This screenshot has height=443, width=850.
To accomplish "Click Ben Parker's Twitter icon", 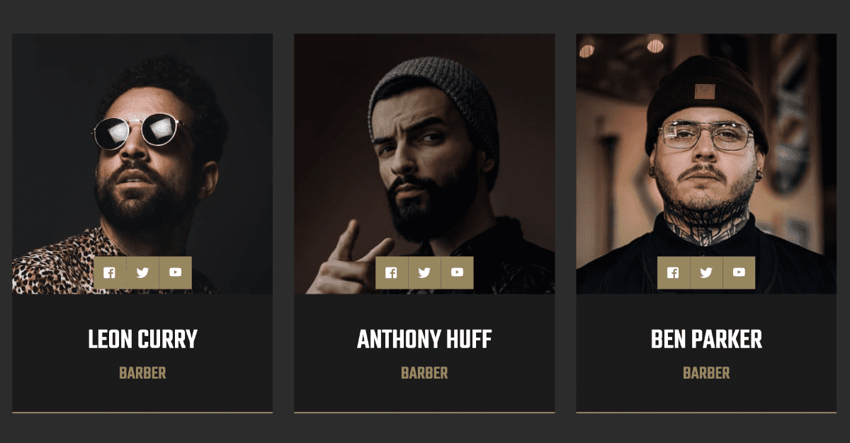I will tap(706, 272).
